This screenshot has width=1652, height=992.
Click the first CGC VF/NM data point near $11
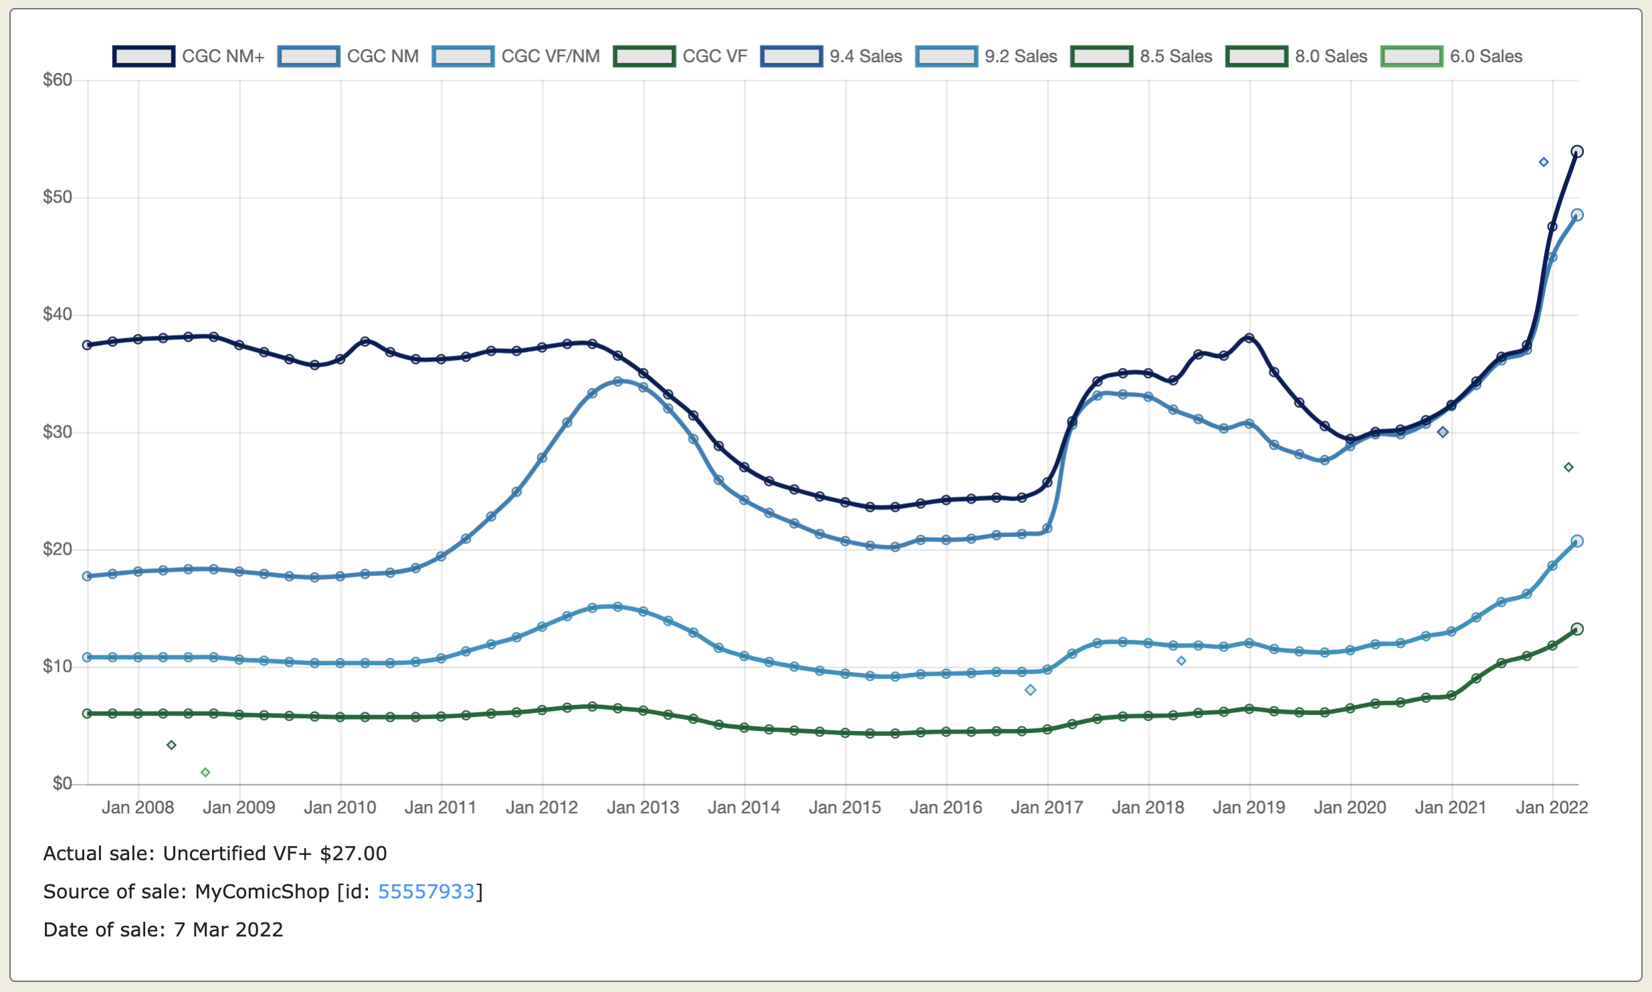click(87, 658)
